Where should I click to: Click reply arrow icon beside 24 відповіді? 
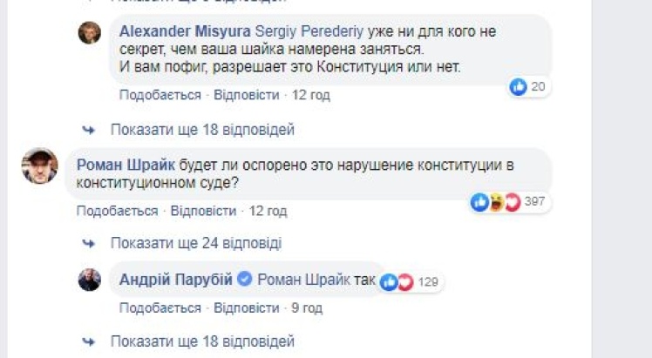click(88, 241)
